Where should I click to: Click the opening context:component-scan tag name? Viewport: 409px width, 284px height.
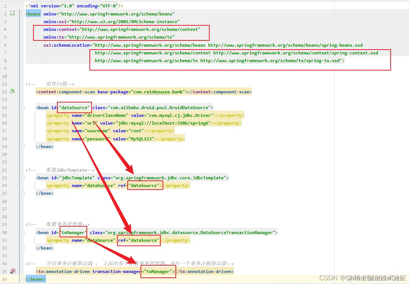[67, 92]
